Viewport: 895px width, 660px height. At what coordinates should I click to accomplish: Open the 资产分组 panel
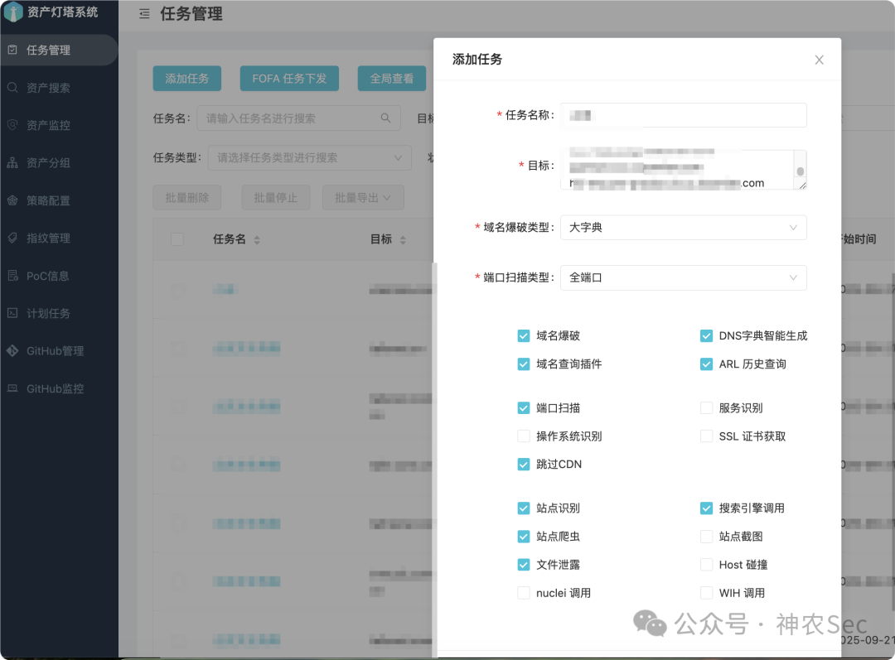(x=58, y=162)
